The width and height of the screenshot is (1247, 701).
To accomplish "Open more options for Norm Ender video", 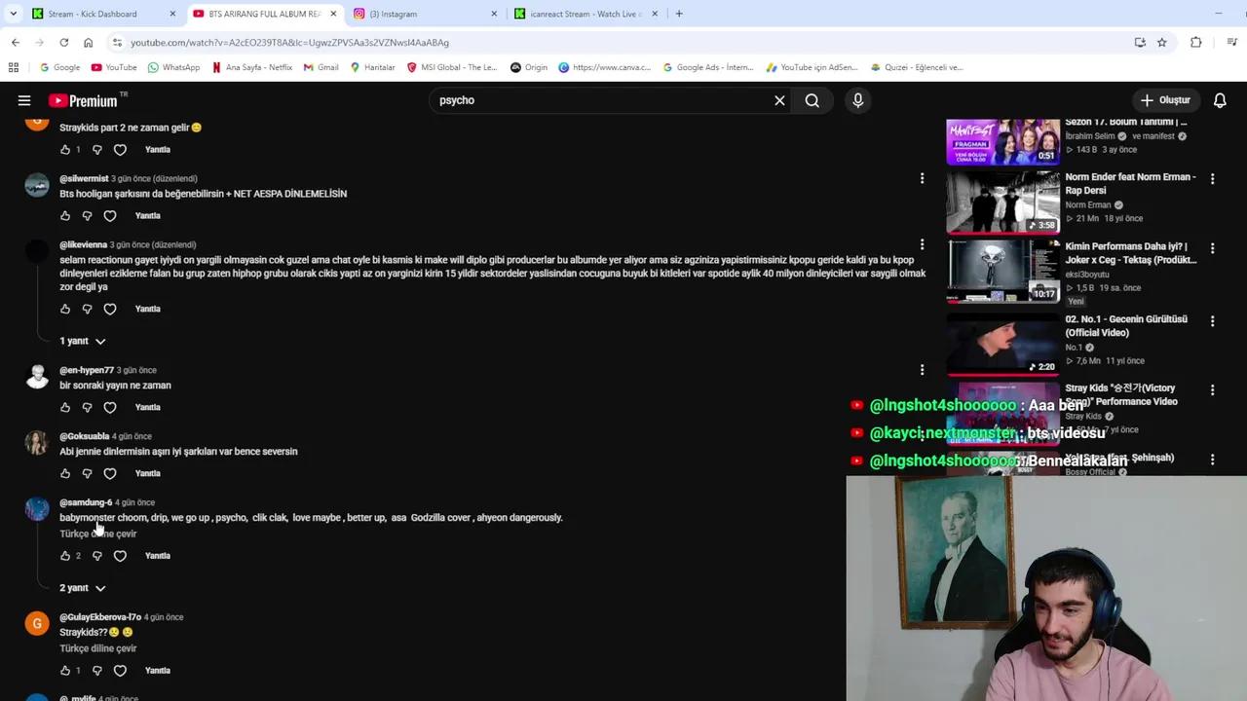I will click(1212, 179).
